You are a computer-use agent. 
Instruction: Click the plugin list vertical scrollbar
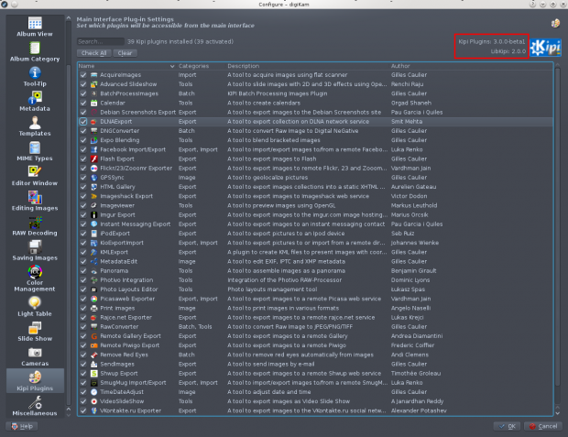click(x=558, y=228)
